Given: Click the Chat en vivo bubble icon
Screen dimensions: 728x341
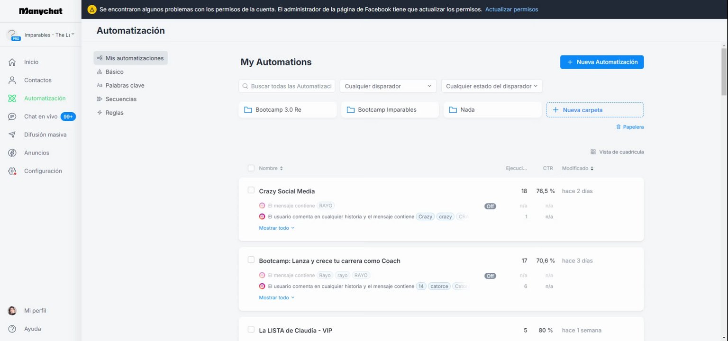Looking at the screenshot, I should coord(12,117).
